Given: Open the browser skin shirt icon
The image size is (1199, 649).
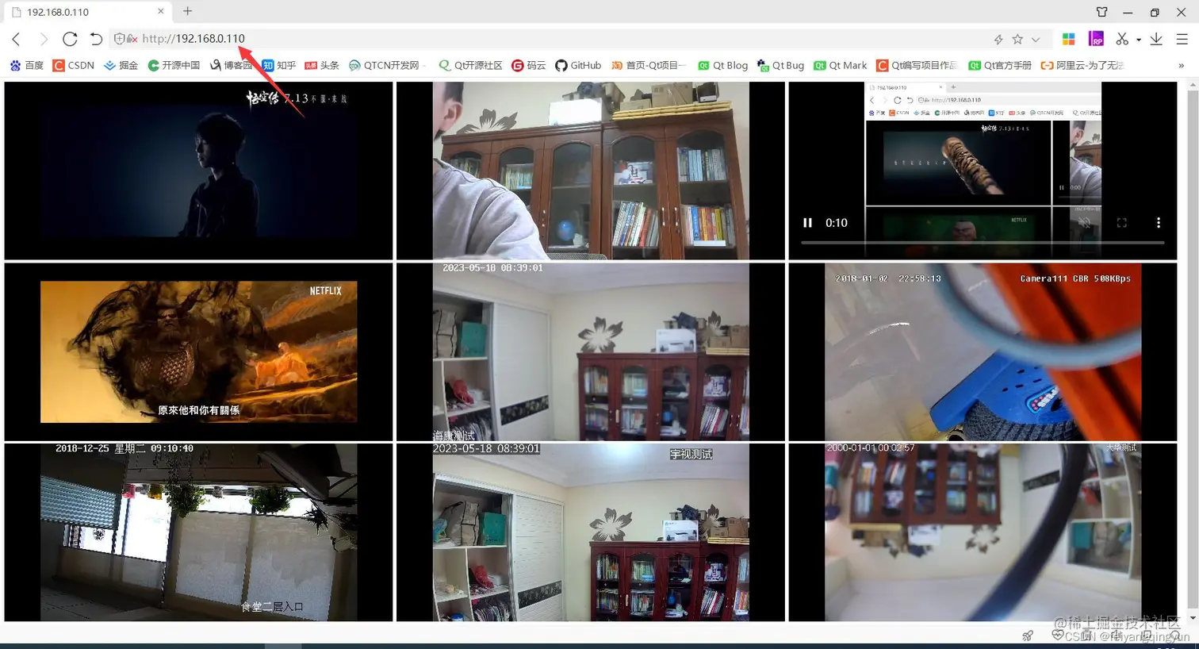Looking at the screenshot, I should [1102, 12].
